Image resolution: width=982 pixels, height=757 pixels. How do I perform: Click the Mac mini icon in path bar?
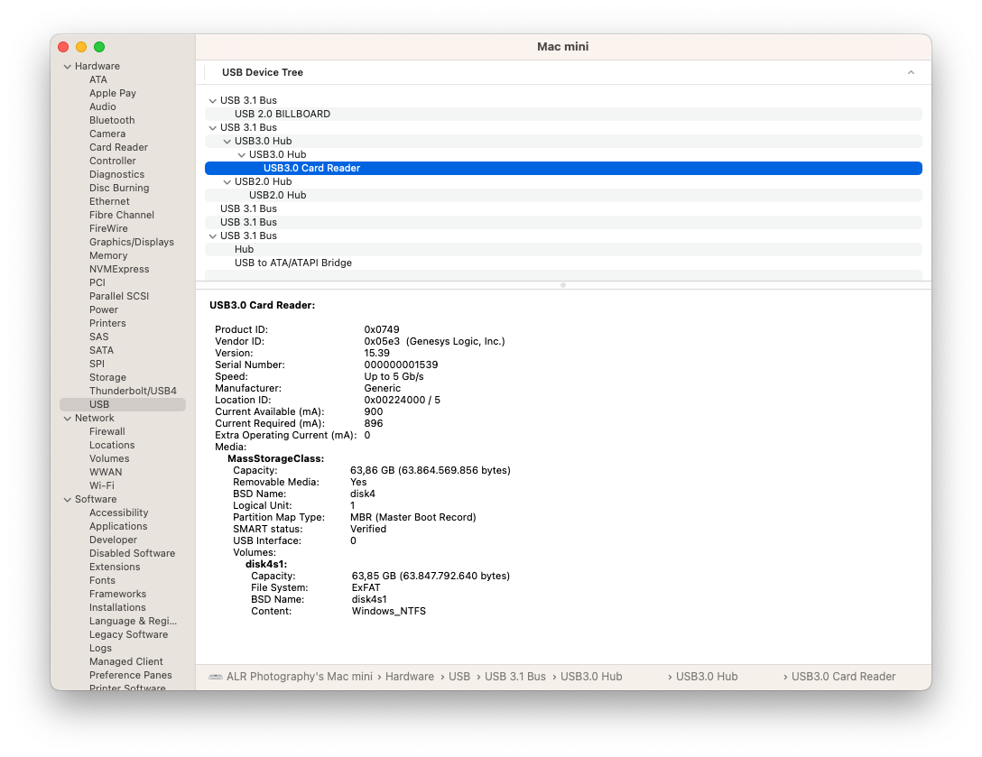point(216,677)
